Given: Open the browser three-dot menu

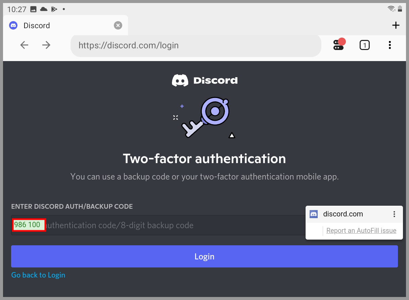Looking at the screenshot, I should 390,45.
